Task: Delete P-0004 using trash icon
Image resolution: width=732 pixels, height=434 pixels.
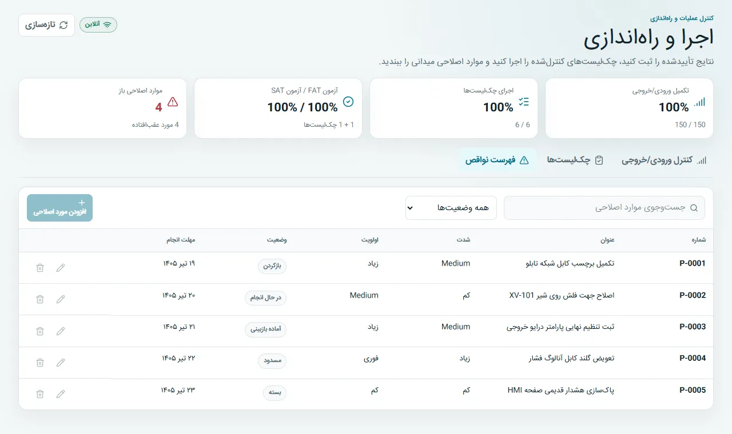Action: click(40, 363)
